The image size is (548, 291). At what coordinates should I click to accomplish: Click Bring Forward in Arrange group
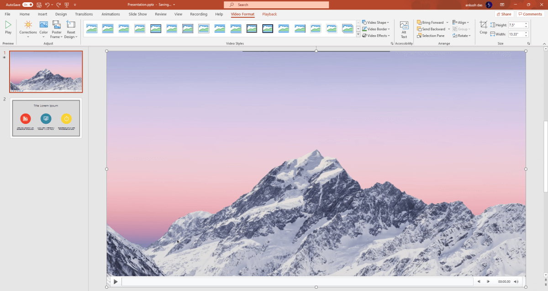coord(430,21)
